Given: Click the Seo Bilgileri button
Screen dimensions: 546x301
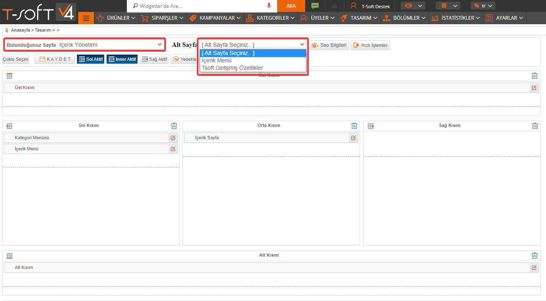Looking at the screenshot, I should click(329, 45).
